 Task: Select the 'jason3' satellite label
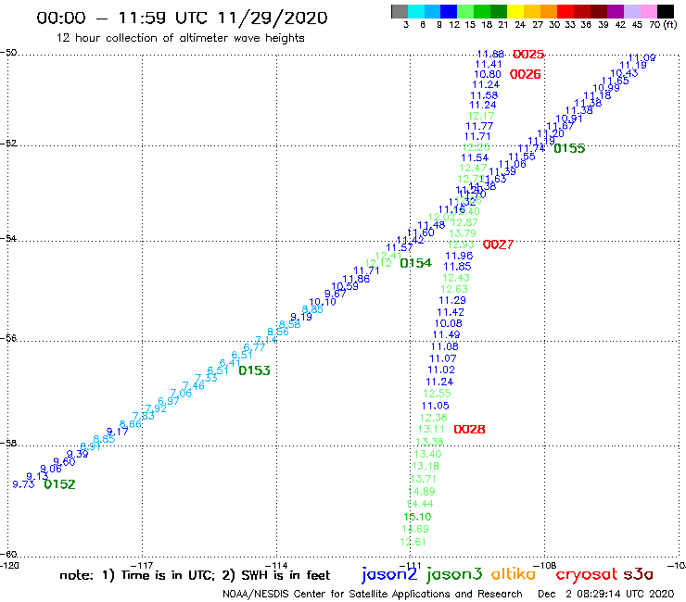(x=454, y=575)
